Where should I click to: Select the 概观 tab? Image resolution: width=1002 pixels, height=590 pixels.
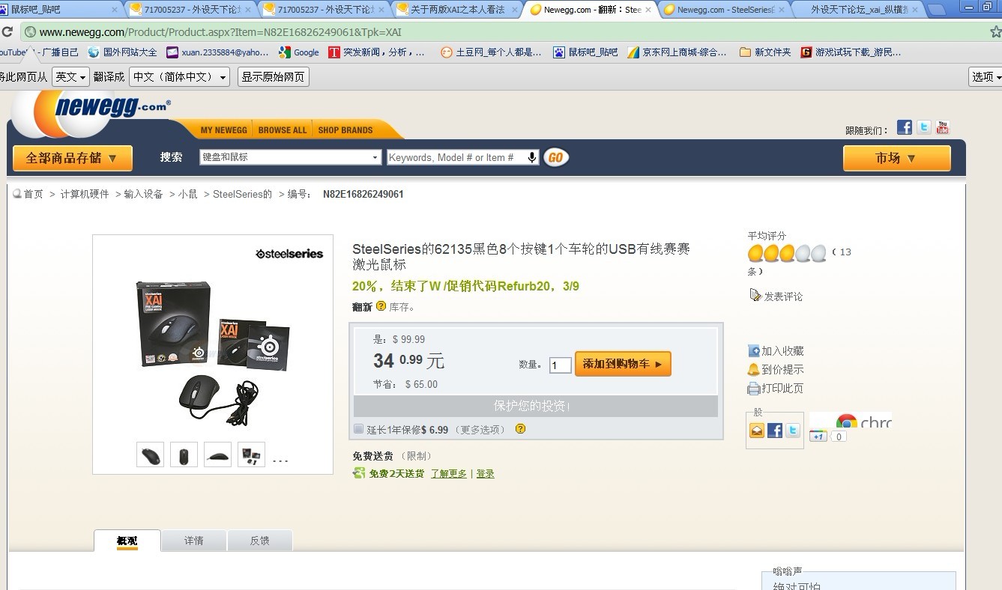[x=127, y=541]
